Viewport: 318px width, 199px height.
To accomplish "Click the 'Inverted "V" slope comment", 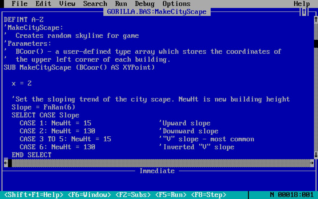I will 197,147.
